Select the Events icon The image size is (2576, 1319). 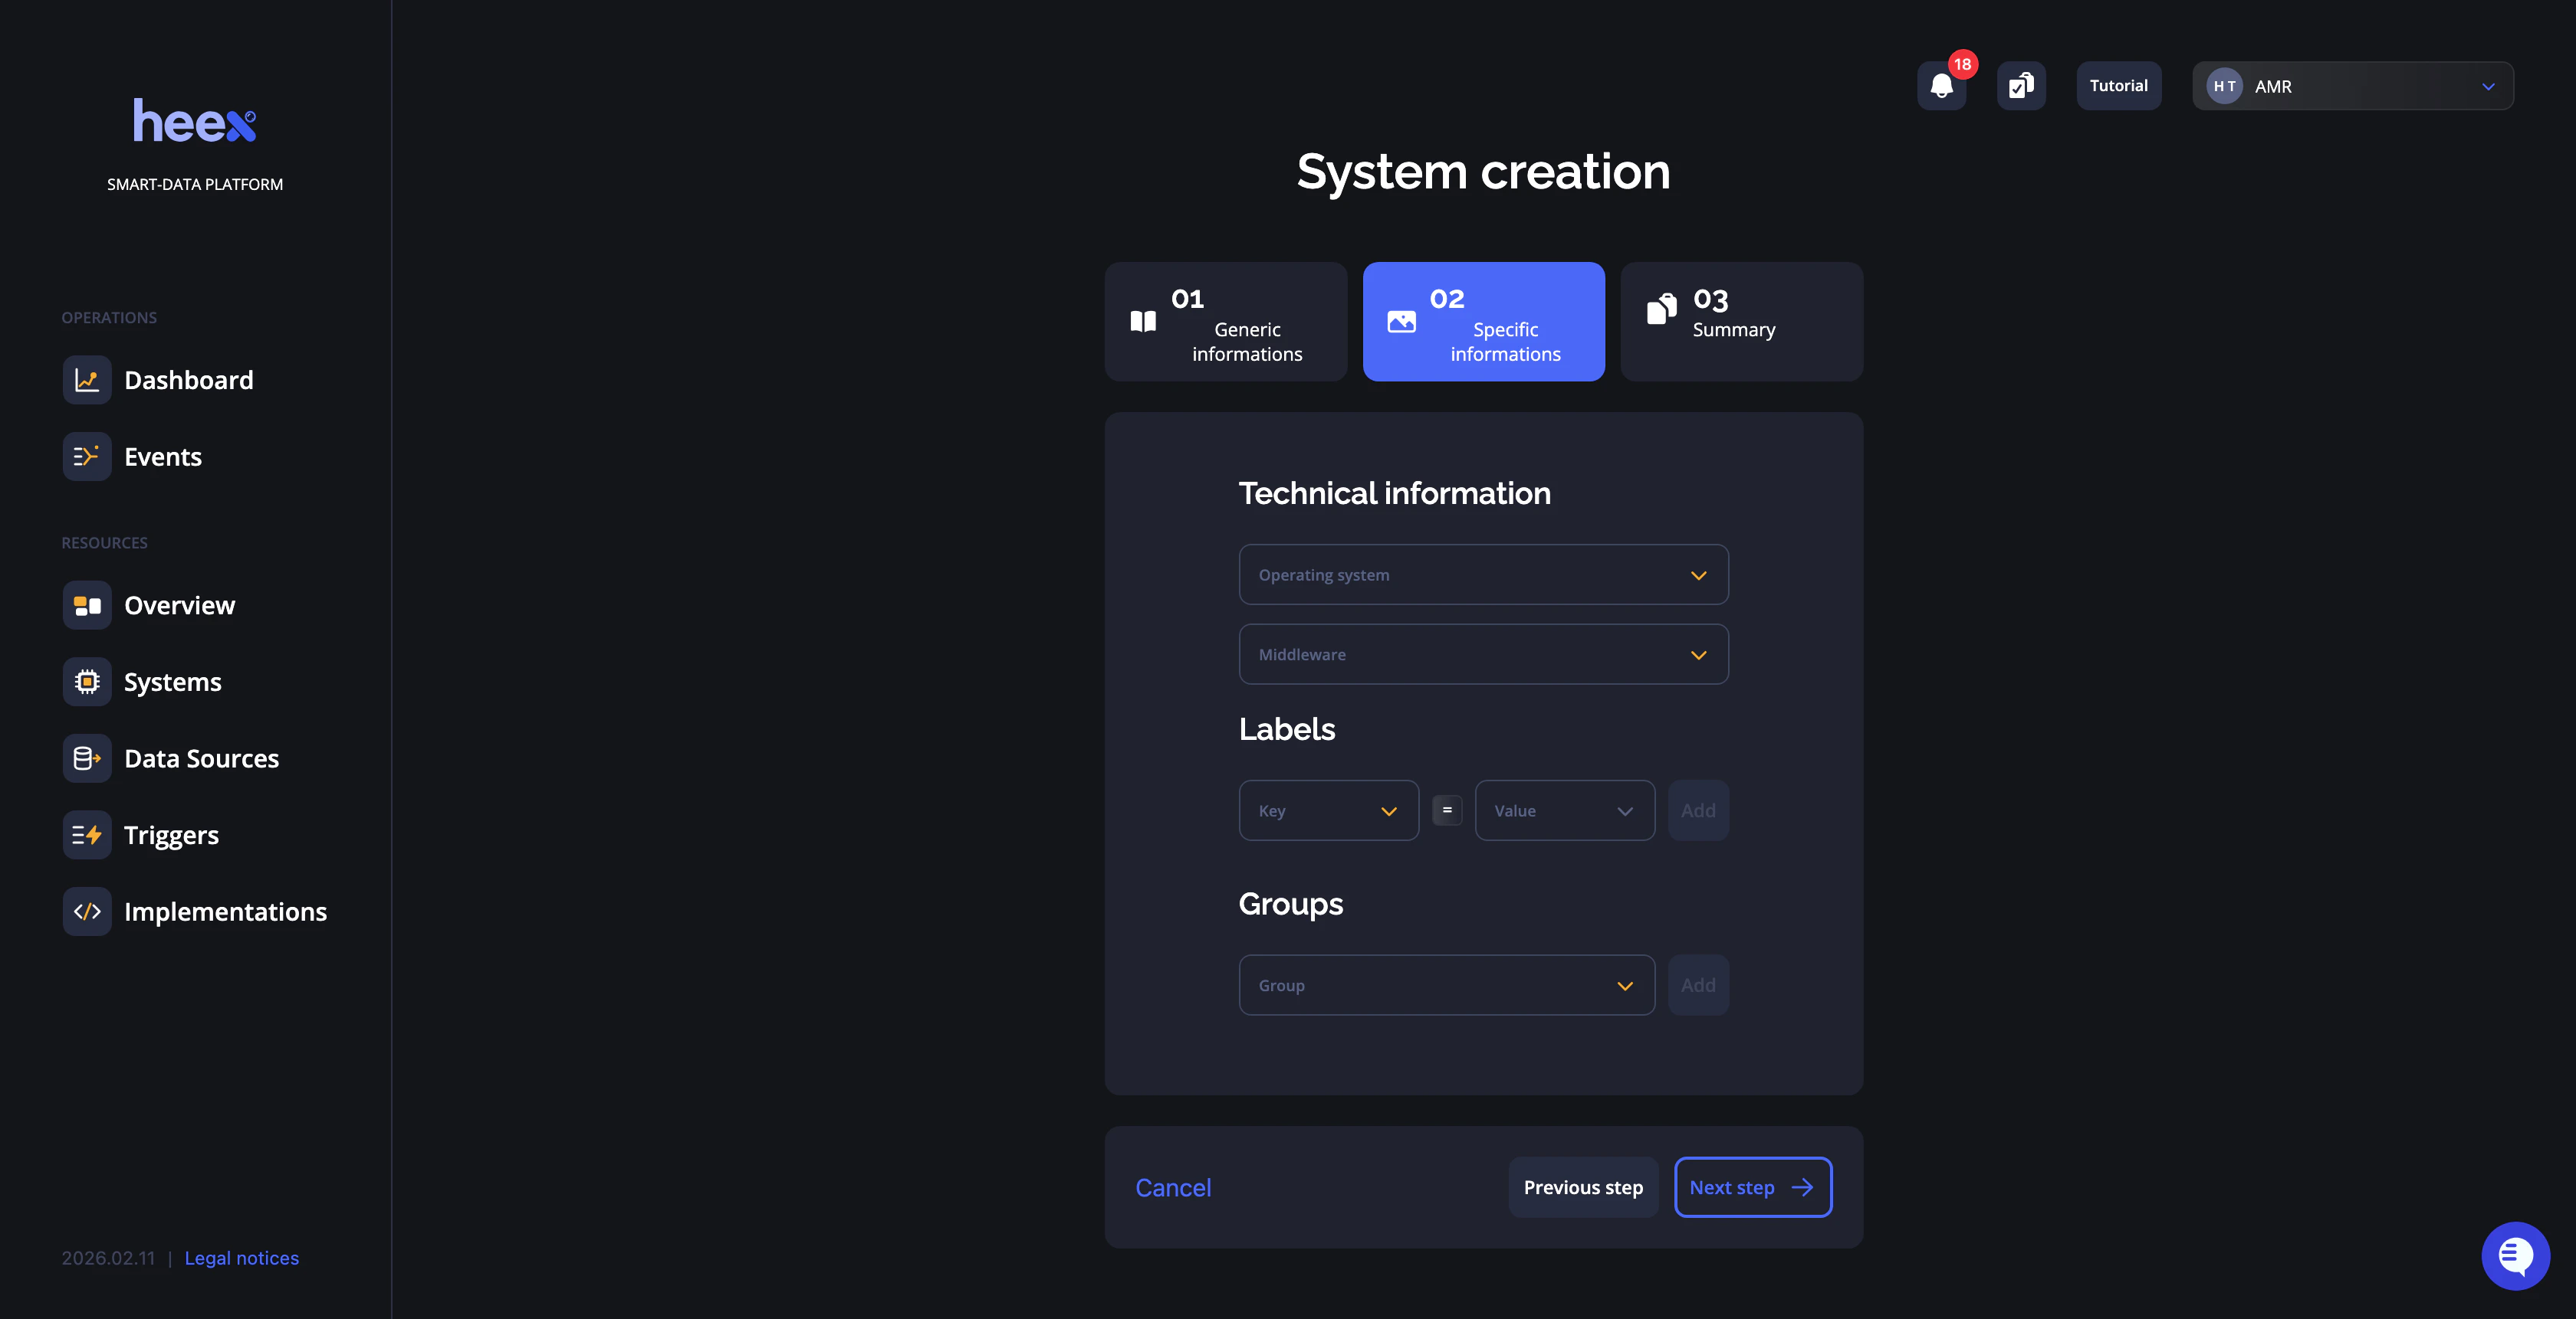pos(87,457)
